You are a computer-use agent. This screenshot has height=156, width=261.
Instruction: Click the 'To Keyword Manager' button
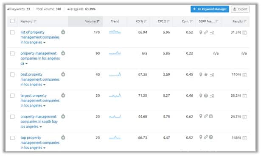coord(210,9)
